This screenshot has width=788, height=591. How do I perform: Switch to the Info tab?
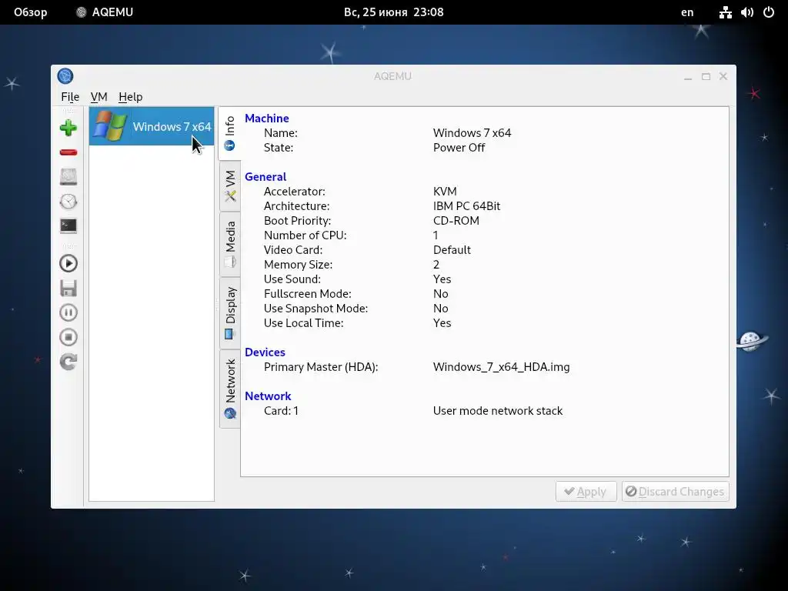[229, 133]
